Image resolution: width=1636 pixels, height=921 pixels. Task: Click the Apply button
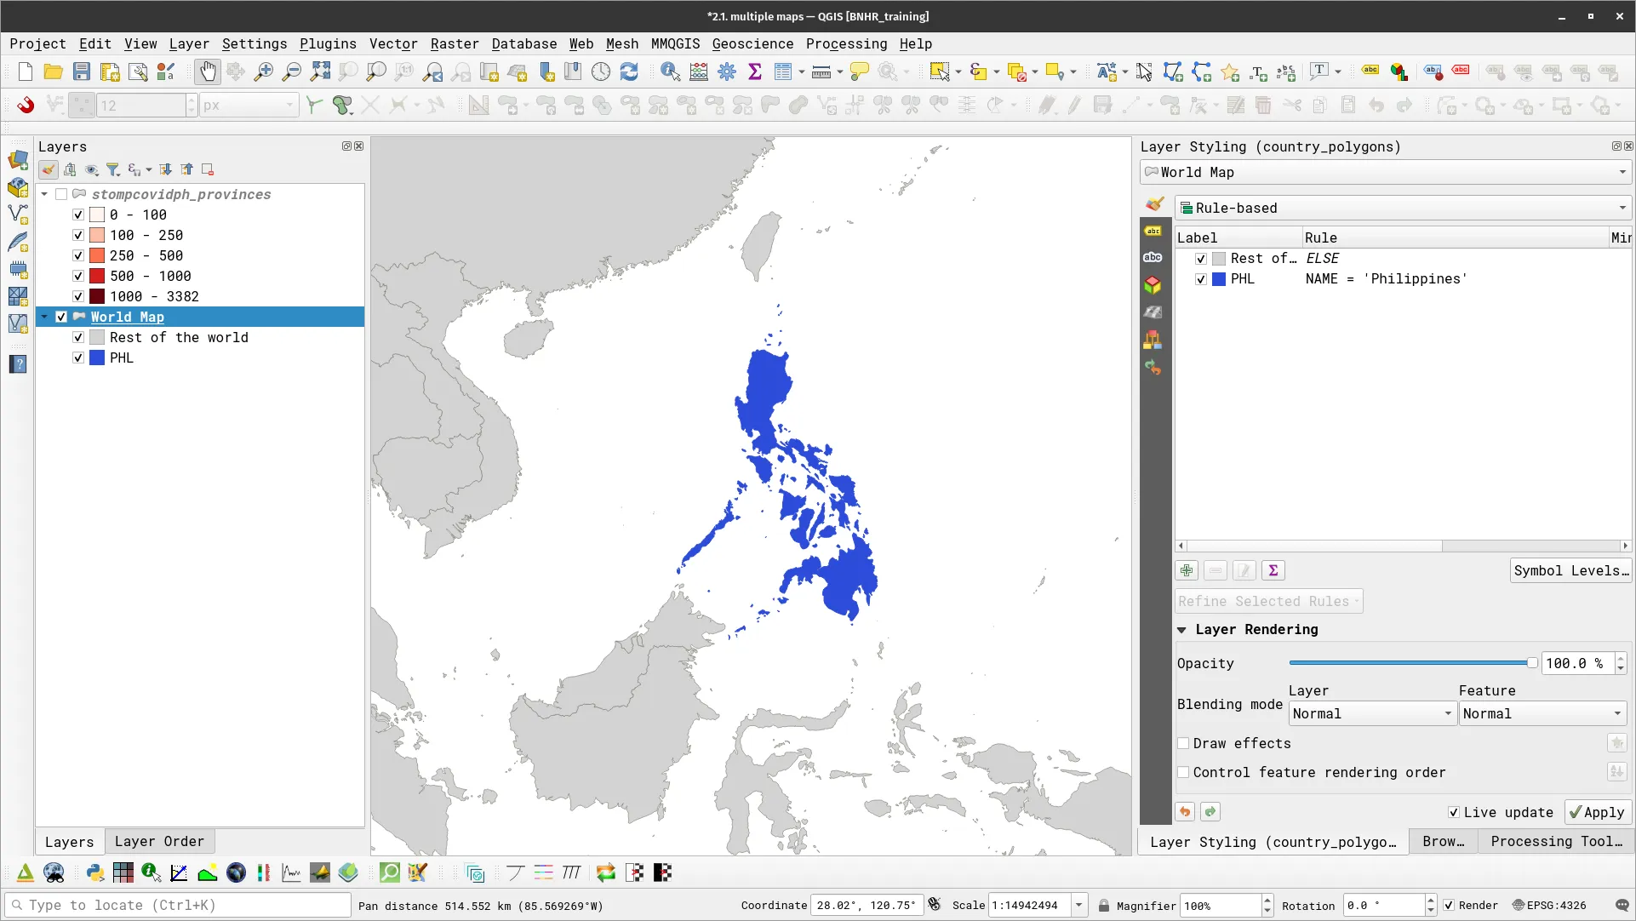tap(1598, 812)
